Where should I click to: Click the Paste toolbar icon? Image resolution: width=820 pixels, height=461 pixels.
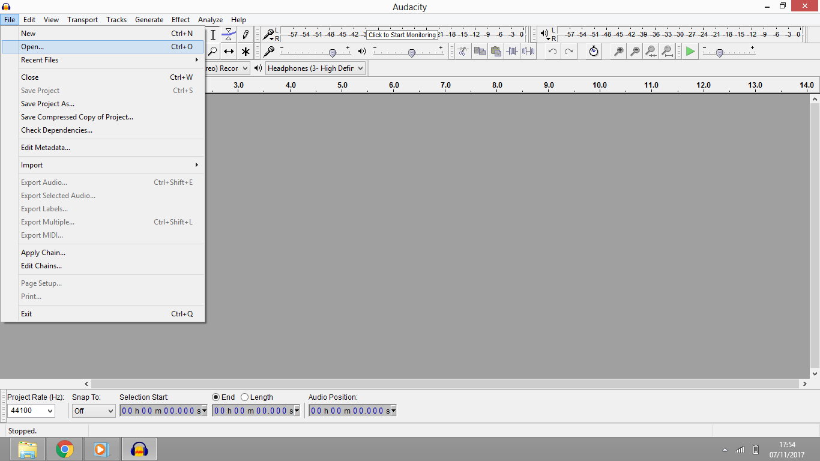(495, 52)
